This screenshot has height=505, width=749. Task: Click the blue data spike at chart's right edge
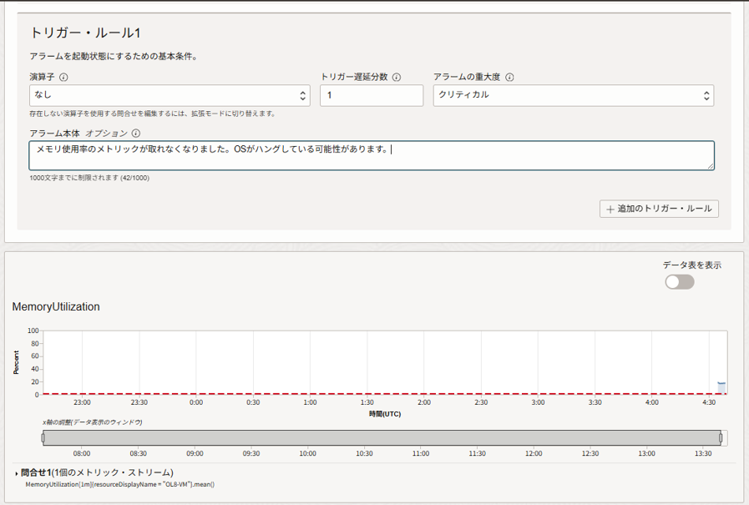click(721, 386)
